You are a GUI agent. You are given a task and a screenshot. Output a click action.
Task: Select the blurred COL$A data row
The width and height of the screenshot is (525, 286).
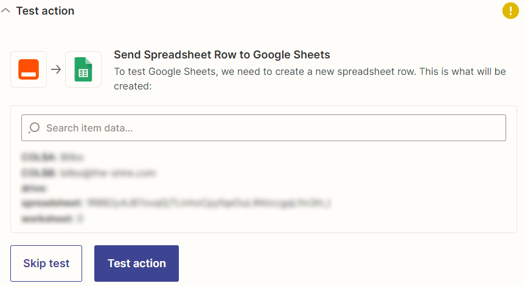[52, 157]
